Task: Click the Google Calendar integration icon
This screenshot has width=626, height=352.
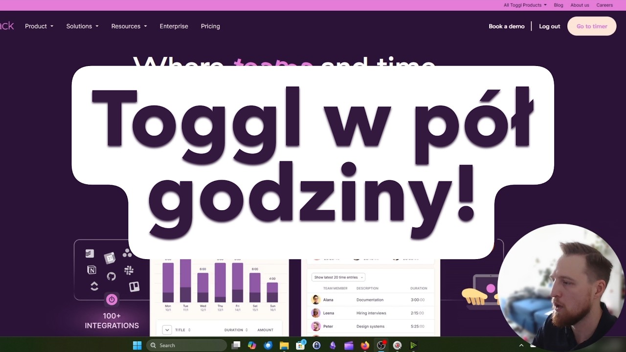Action: coord(110,258)
